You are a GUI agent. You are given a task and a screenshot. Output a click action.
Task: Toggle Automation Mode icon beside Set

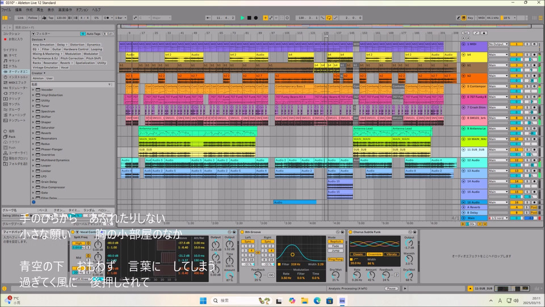coord(476,33)
